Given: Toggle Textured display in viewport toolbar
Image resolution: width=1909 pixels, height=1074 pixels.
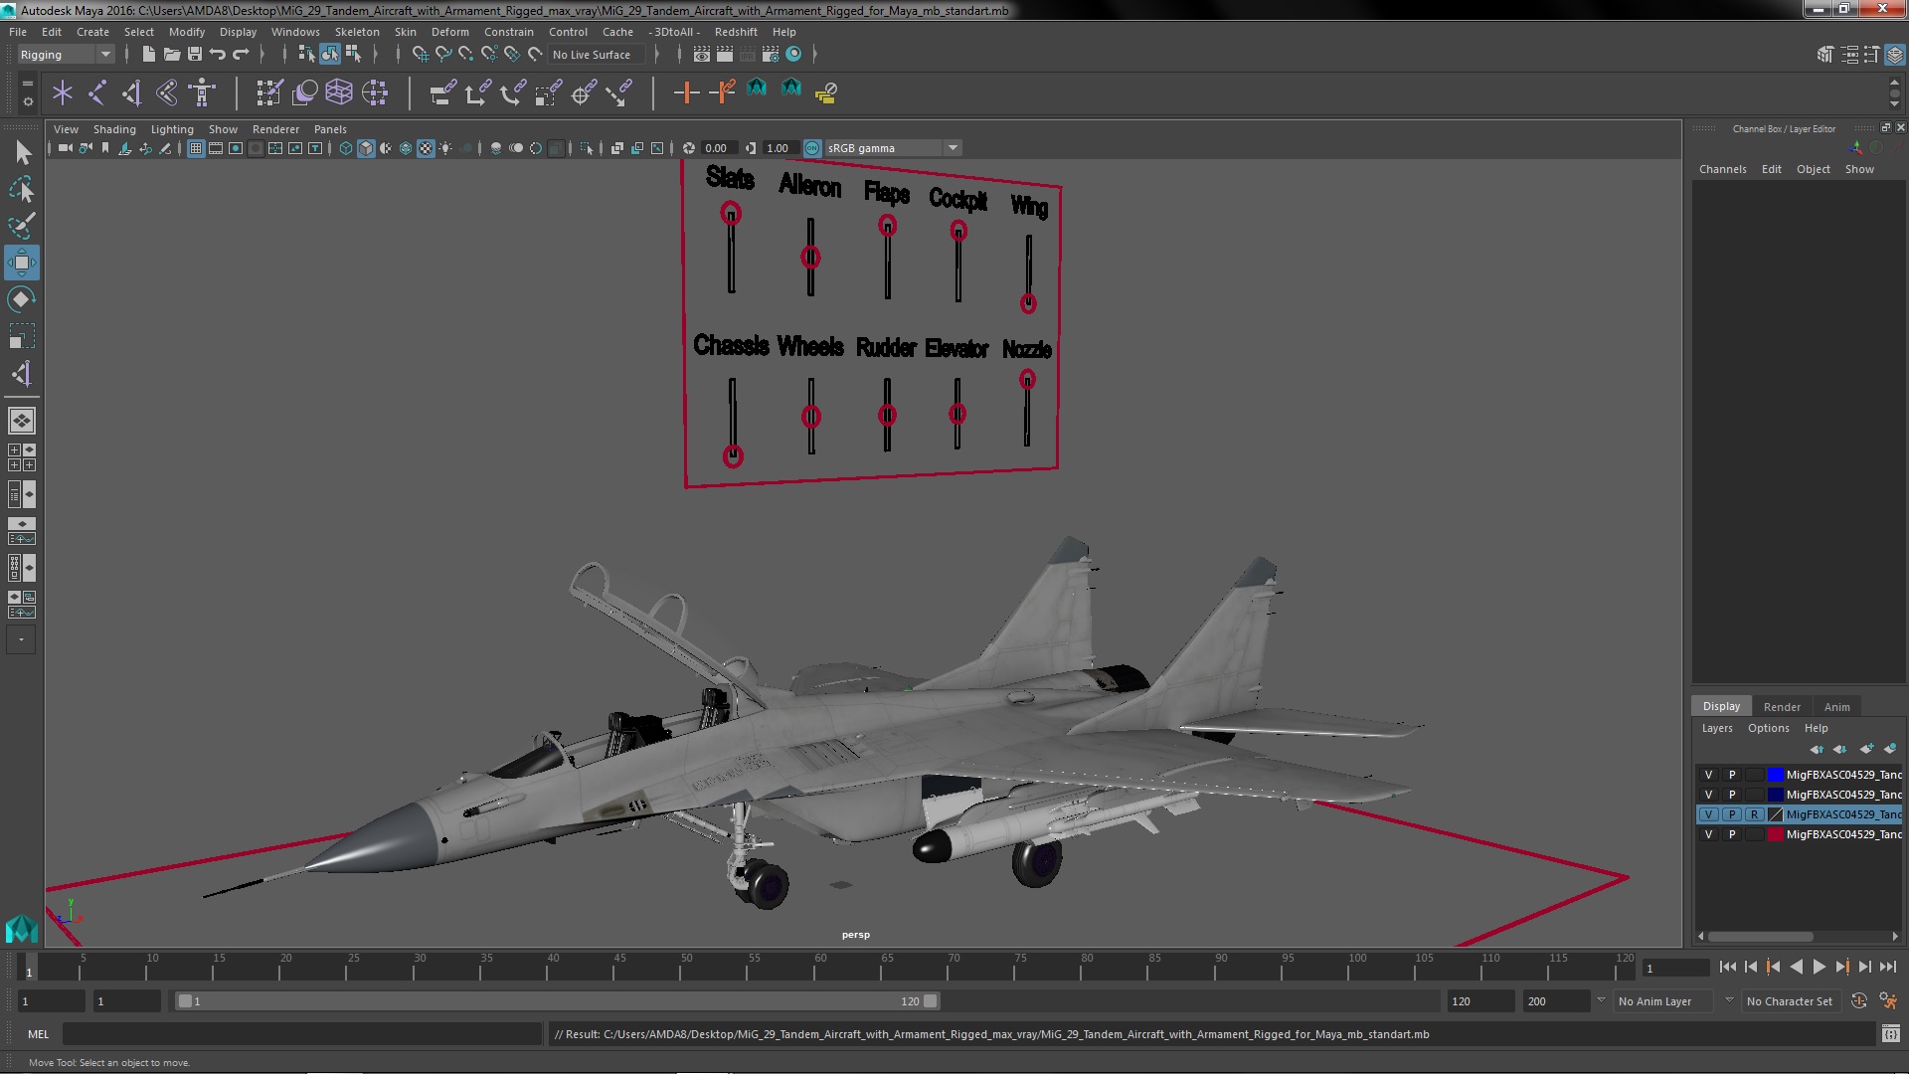Looking at the screenshot, I should 426,148.
